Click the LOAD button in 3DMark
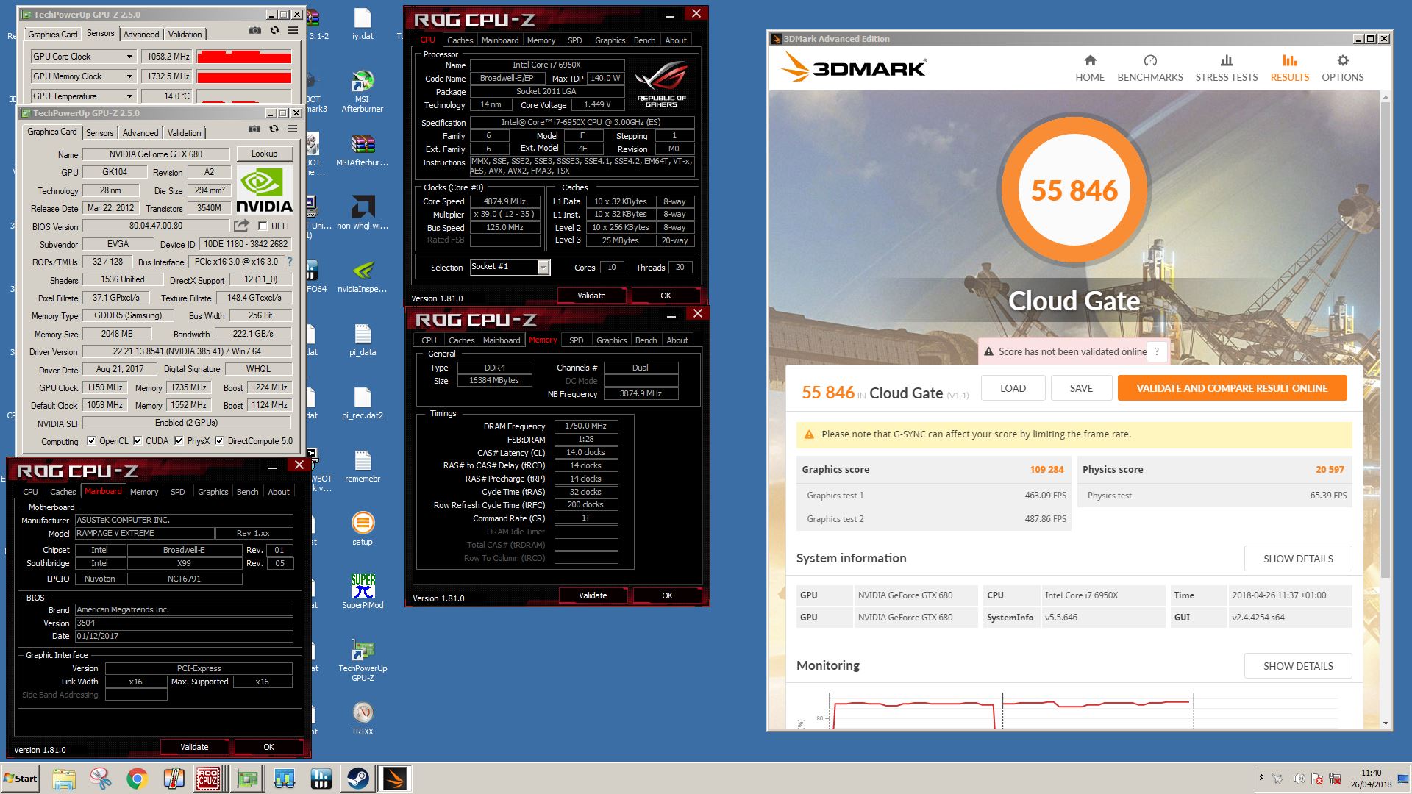The height and width of the screenshot is (794, 1412). pos(1013,388)
